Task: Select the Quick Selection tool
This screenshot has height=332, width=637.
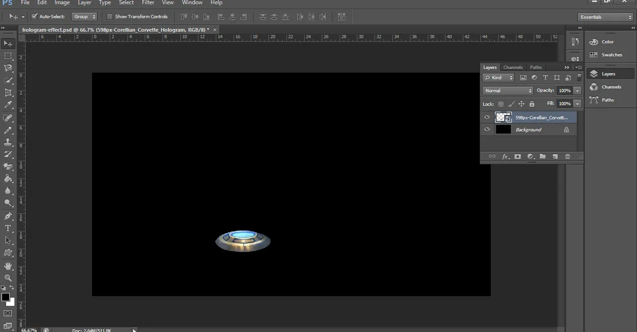Action: (x=8, y=80)
